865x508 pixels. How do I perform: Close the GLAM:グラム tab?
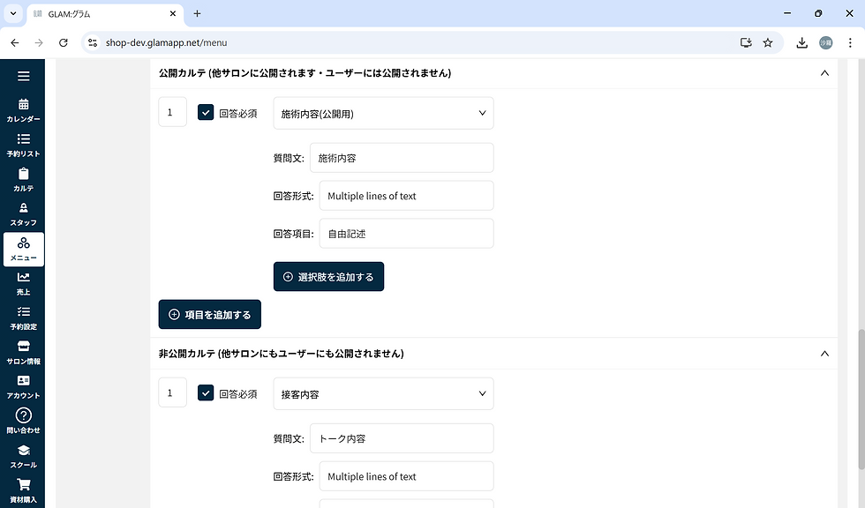pos(173,14)
